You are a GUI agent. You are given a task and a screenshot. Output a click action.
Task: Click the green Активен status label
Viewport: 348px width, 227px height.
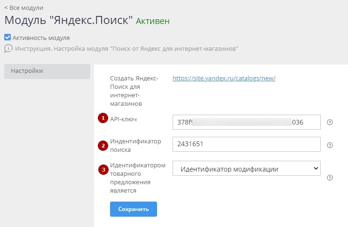coord(152,21)
